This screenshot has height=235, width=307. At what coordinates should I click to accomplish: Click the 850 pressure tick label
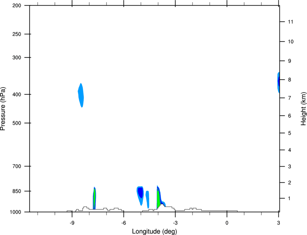[x=17, y=191]
